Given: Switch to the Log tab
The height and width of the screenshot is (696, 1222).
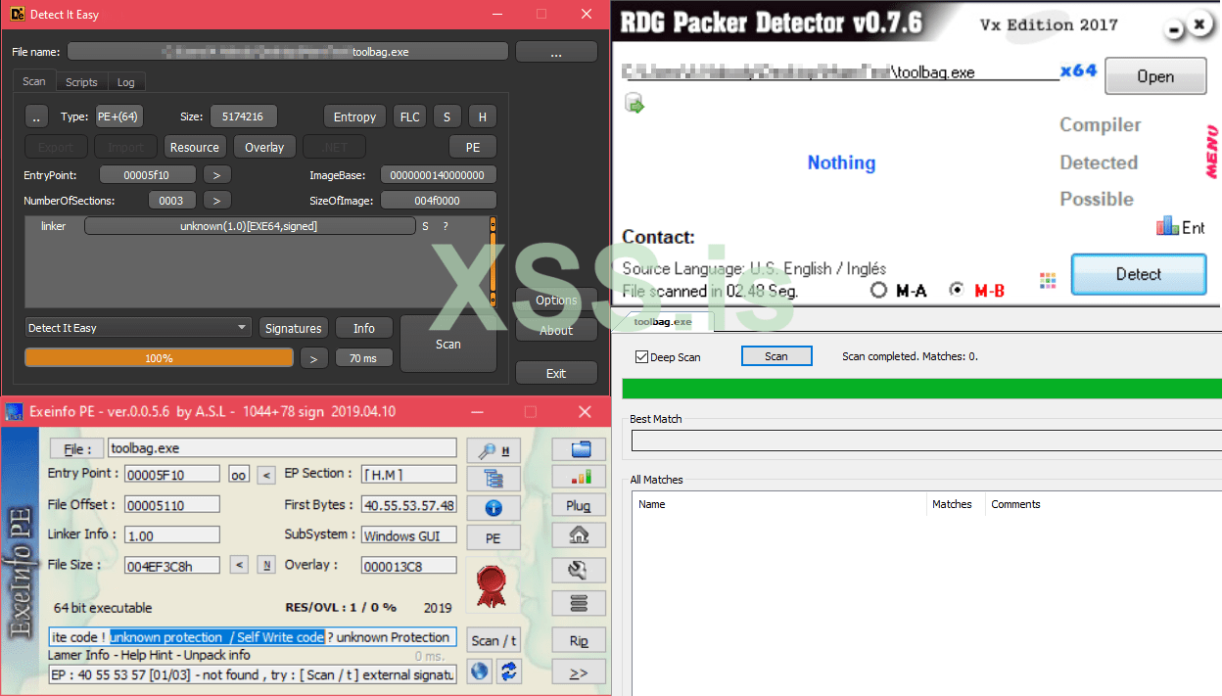Looking at the screenshot, I should [125, 82].
